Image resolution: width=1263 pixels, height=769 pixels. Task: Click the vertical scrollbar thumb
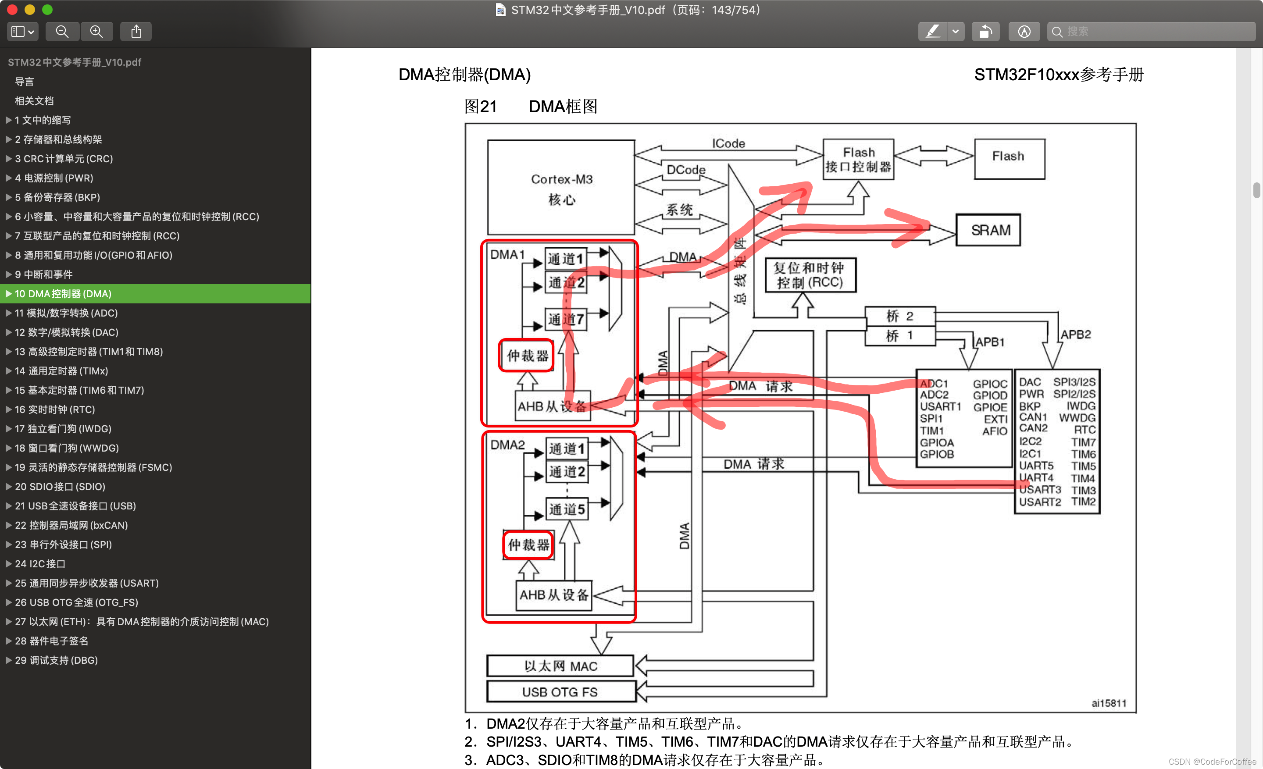[1256, 190]
